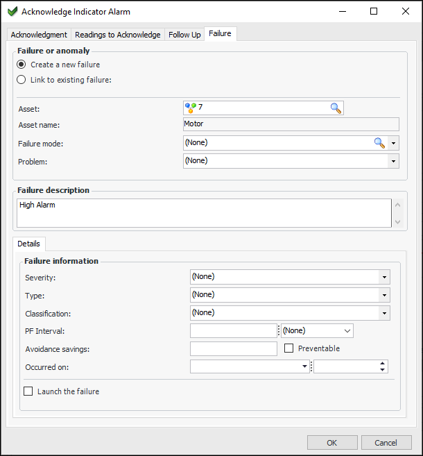Click the green check application icon in title bar

coord(12,11)
